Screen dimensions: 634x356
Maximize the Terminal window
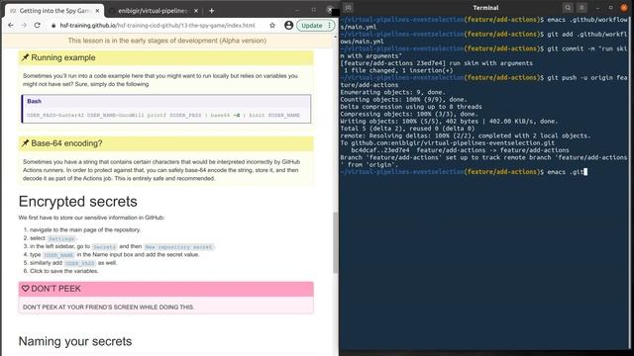pyautogui.click(x=611, y=7)
